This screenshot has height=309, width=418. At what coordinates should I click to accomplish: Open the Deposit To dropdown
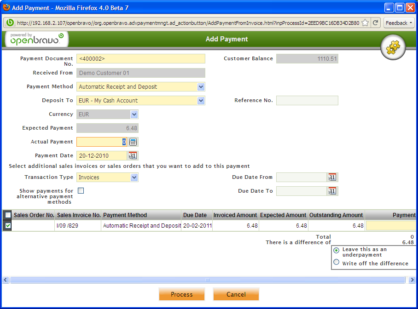coord(200,101)
